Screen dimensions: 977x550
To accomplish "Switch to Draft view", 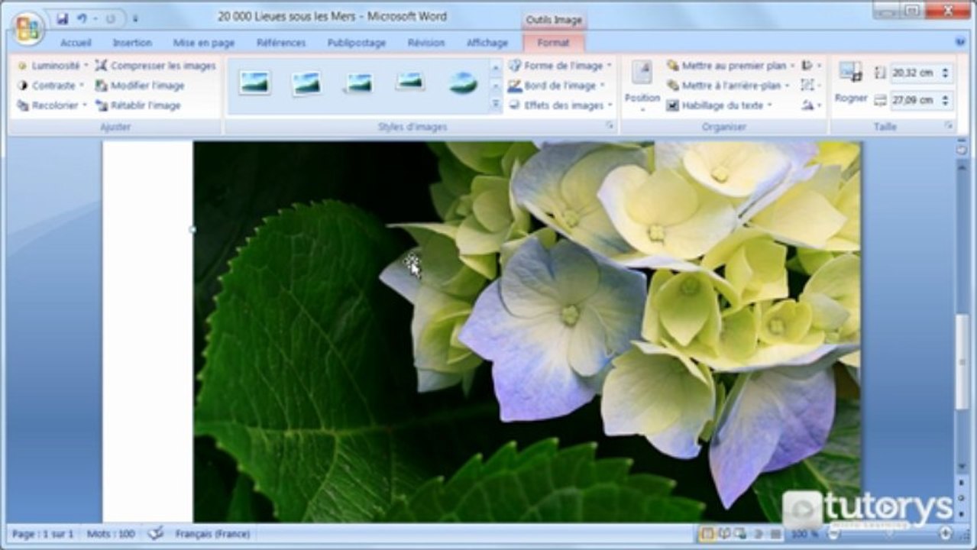I will [x=775, y=533].
